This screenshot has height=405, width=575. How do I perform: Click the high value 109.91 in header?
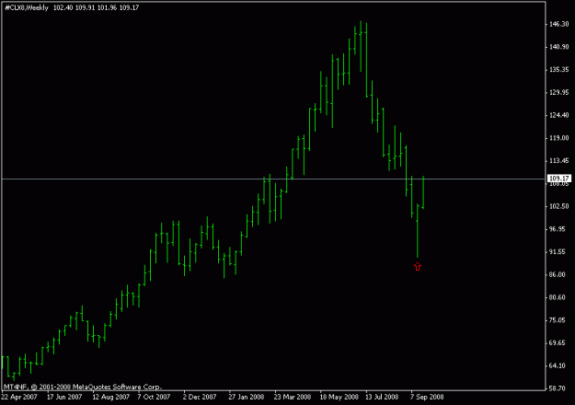[x=85, y=7]
